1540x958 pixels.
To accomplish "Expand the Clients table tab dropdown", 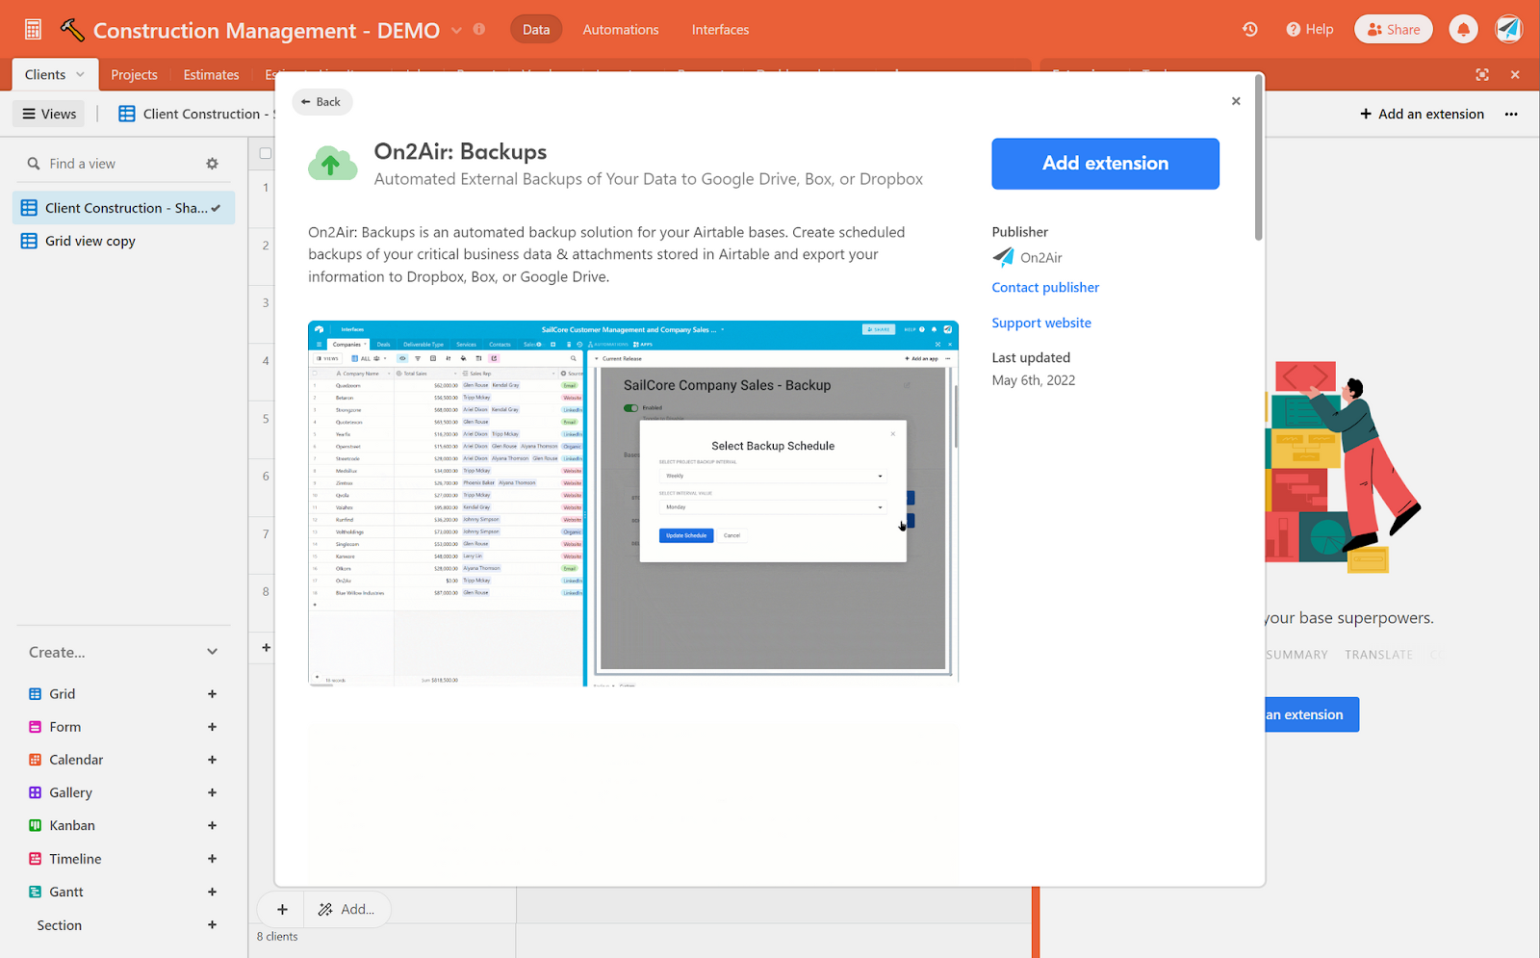I will 80,74.
